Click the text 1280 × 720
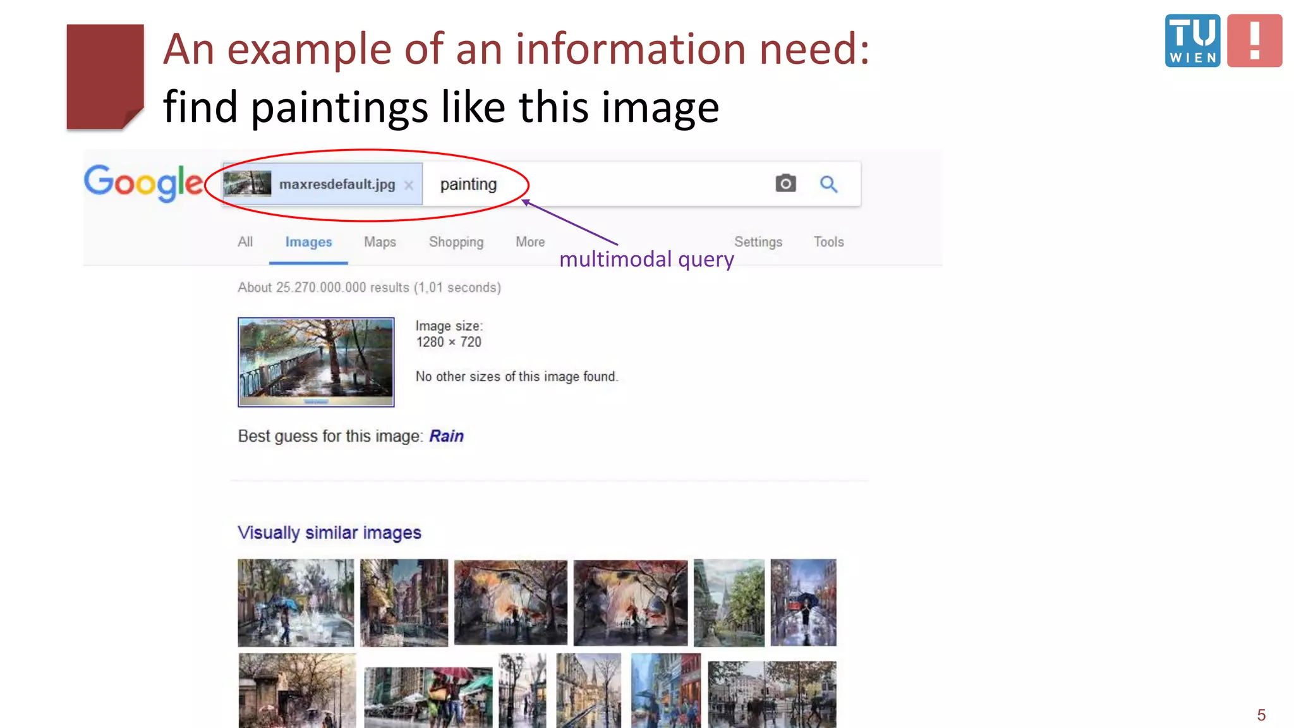Image resolution: width=1294 pixels, height=728 pixels. (x=449, y=342)
